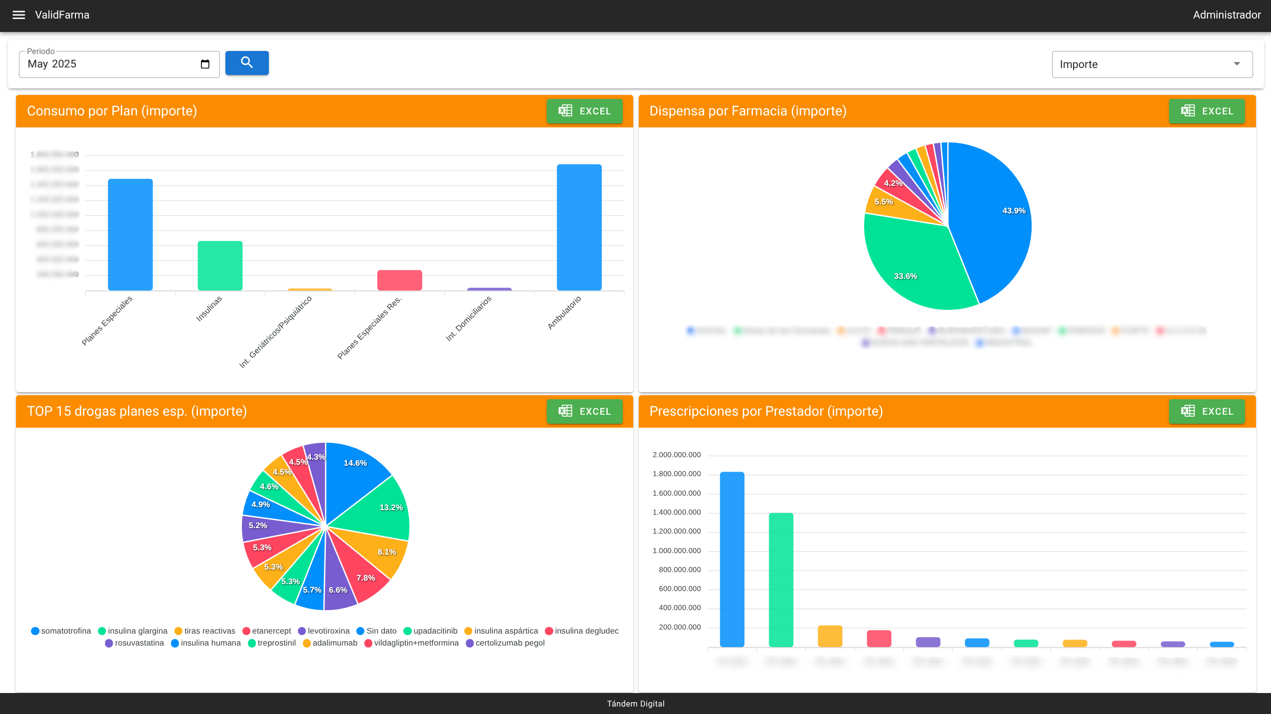Click the Importe dropdown arrow

tap(1237, 64)
